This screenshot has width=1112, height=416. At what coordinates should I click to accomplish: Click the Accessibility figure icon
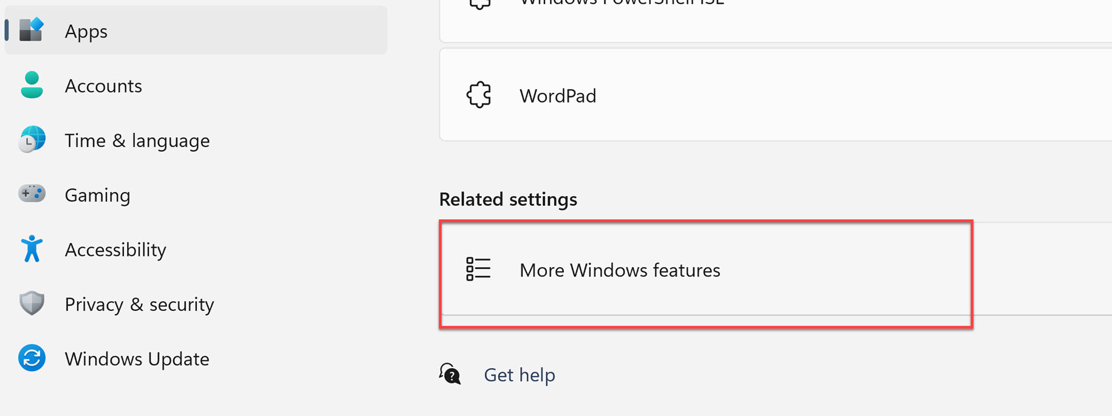[x=32, y=249]
